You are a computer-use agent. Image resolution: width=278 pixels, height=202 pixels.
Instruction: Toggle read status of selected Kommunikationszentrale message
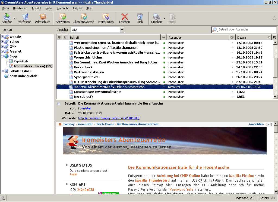pyautogui.click(x=164, y=87)
